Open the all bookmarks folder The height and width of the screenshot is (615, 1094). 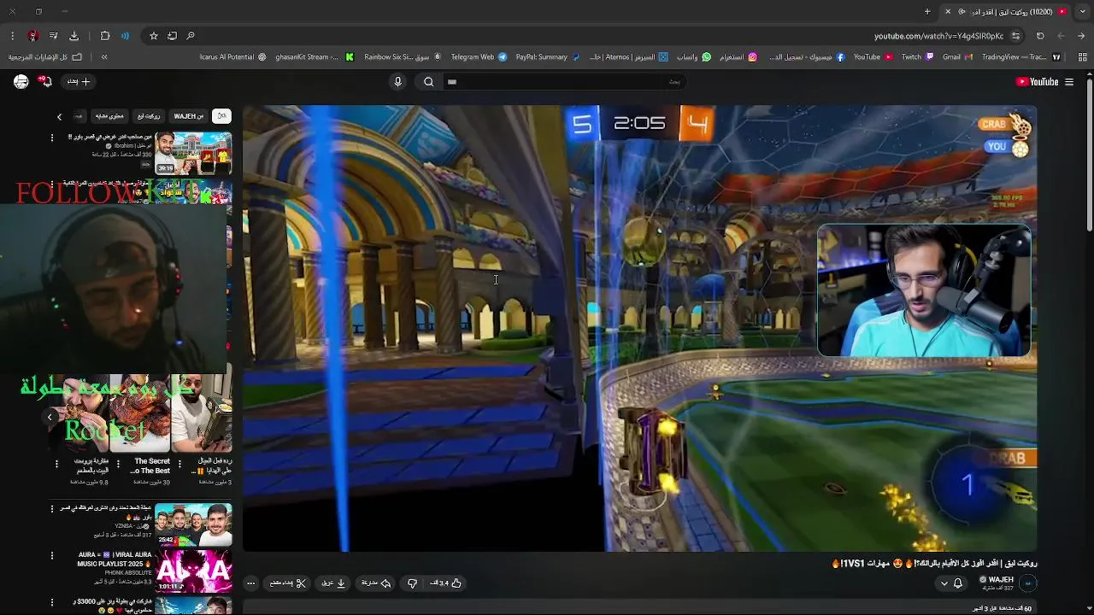pyautogui.click(x=45, y=57)
